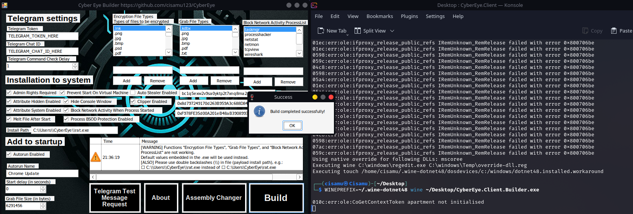Open the Settings menu in Konsole
The height and width of the screenshot is (214, 633).
click(435, 16)
